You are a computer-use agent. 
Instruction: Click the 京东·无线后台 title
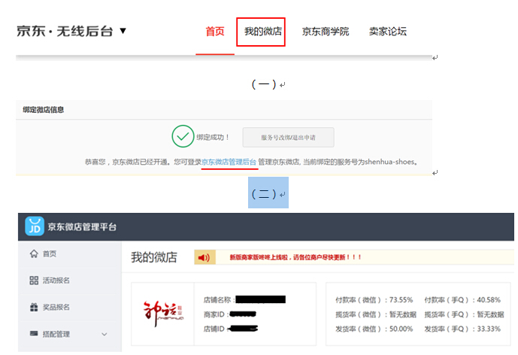point(65,31)
